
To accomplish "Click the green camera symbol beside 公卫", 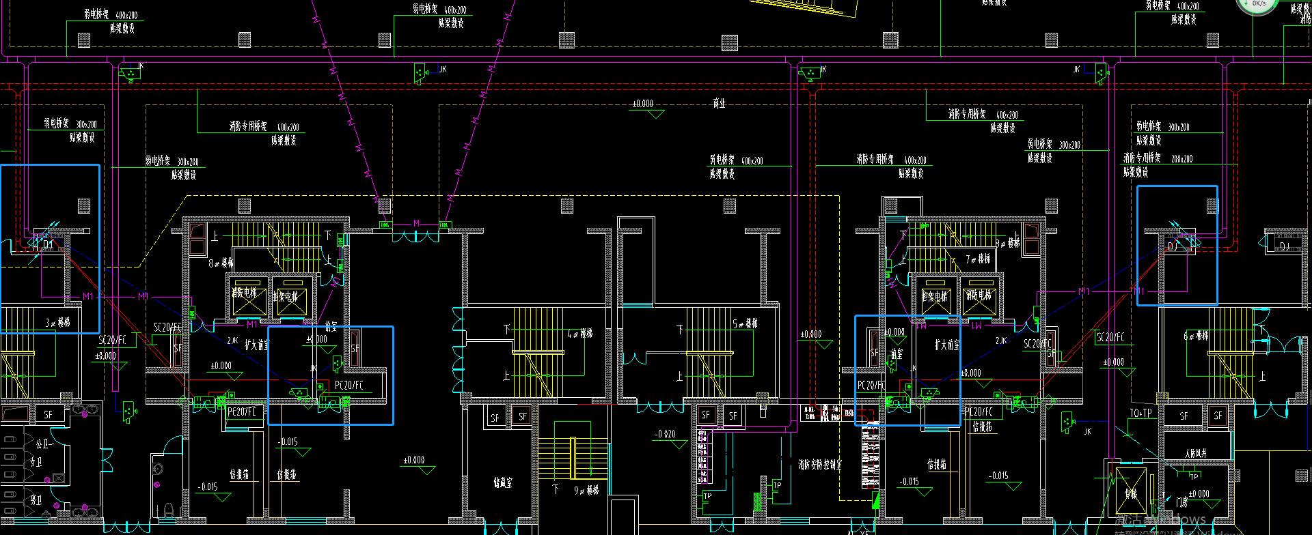I will point(128,412).
